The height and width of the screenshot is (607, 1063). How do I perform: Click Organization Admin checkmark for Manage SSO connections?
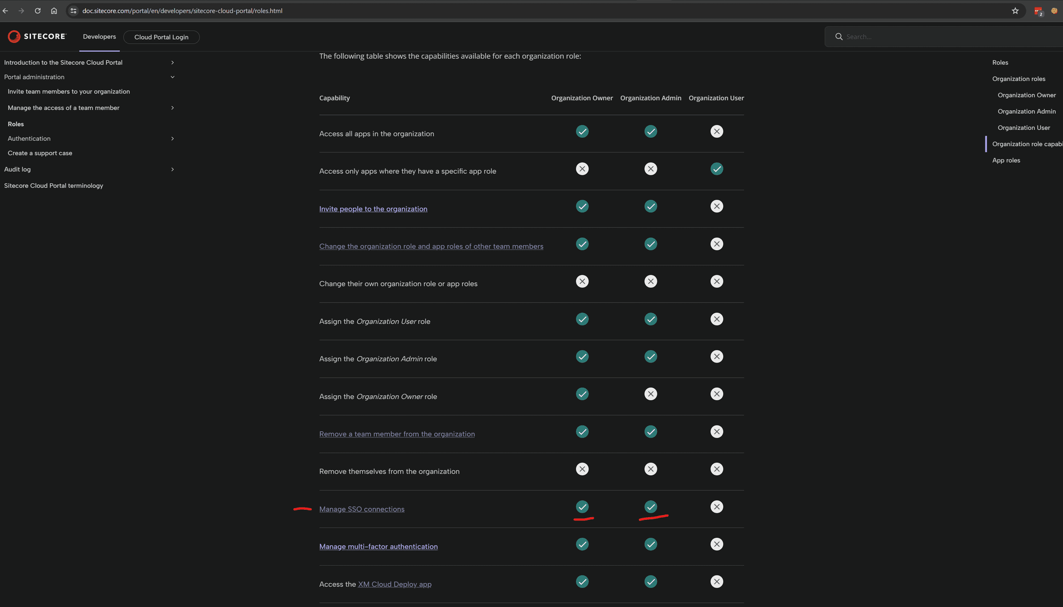(x=651, y=507)
